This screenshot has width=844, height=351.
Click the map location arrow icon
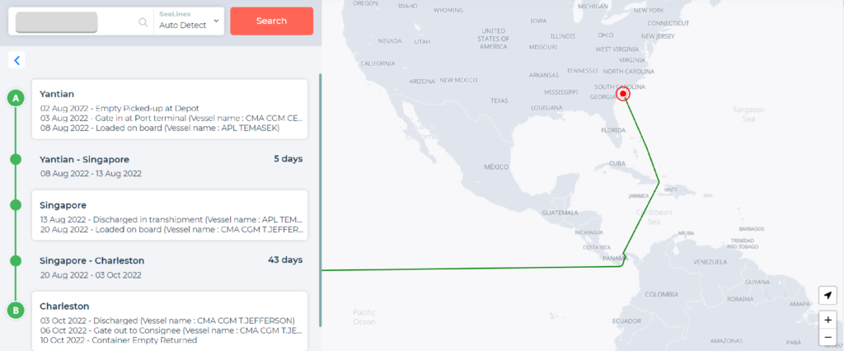tap(828, 295)
